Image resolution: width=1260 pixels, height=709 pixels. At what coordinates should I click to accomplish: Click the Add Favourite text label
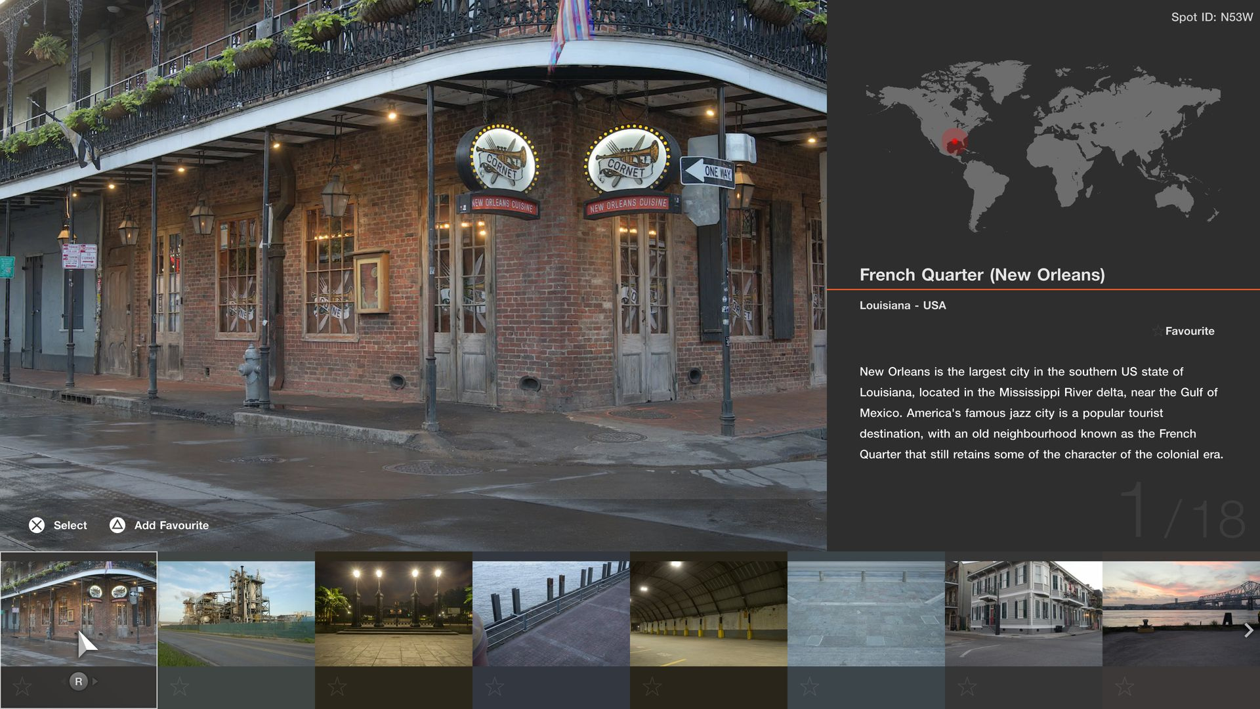click(x=171, y=525)
